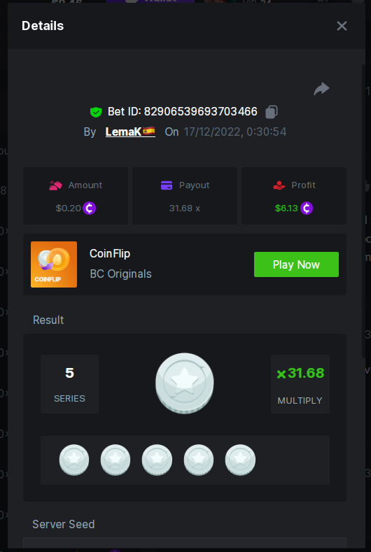Image resolution: width=371 pixels, height=552 pixels.
Task: Click the green verified shield icon
Action: [96, 113]
